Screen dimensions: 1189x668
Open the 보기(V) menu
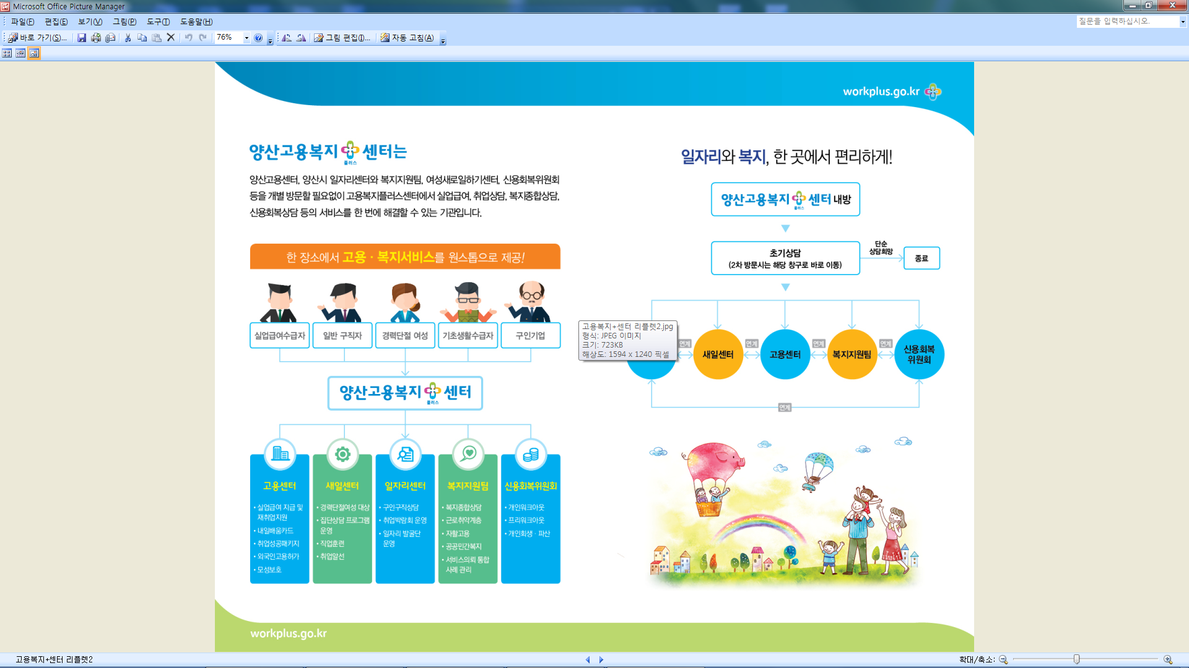click(x=90, y=22)
